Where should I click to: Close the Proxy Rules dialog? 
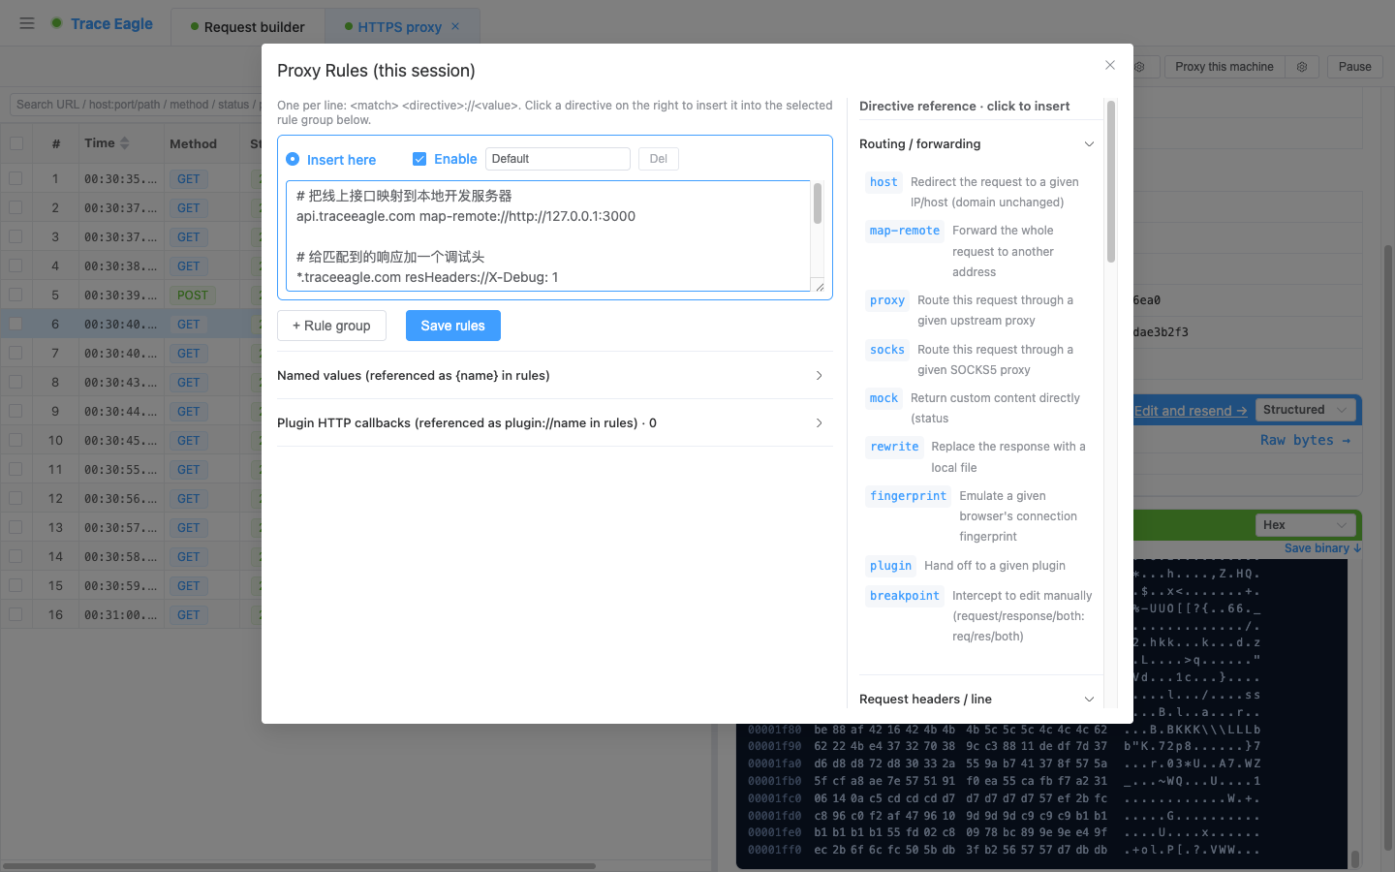(1110, 65)
